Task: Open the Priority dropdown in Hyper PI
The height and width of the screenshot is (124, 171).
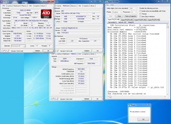Action: [117, 12]
